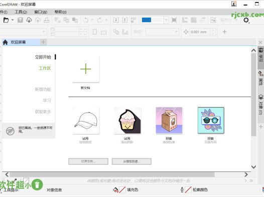Click the nudge distance stepper arrows

[x=213, y=32]
